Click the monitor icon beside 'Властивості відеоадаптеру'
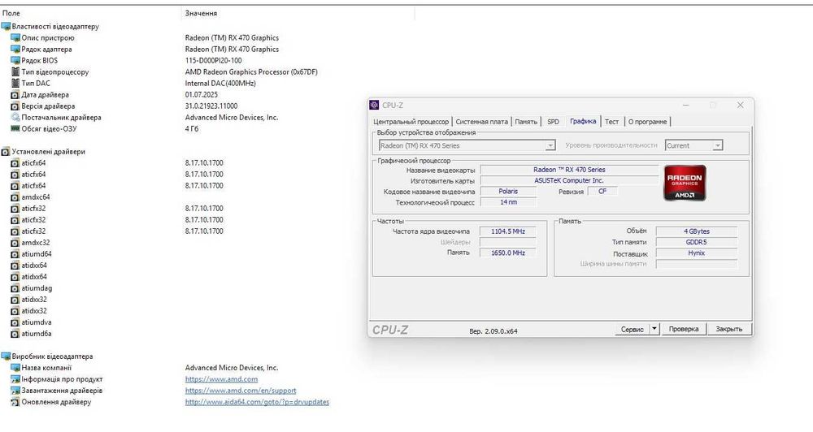The image size is (813, 432). (x=6, y=27)
